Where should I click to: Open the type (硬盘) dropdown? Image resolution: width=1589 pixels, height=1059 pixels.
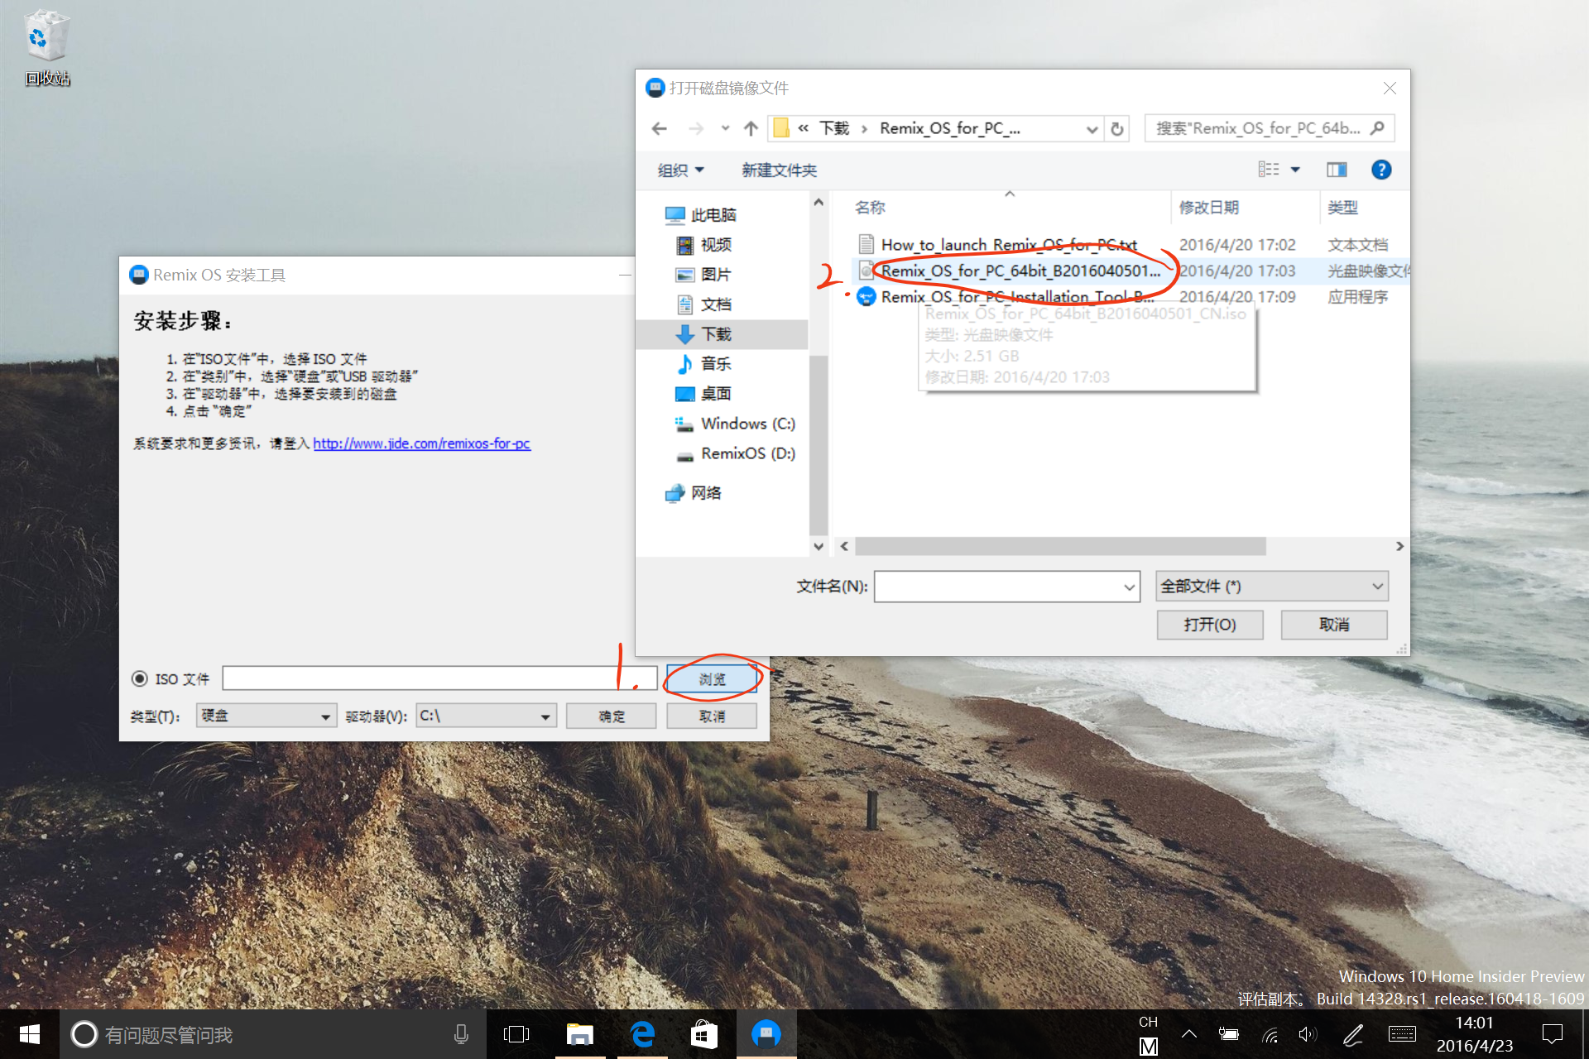point(266,716)
